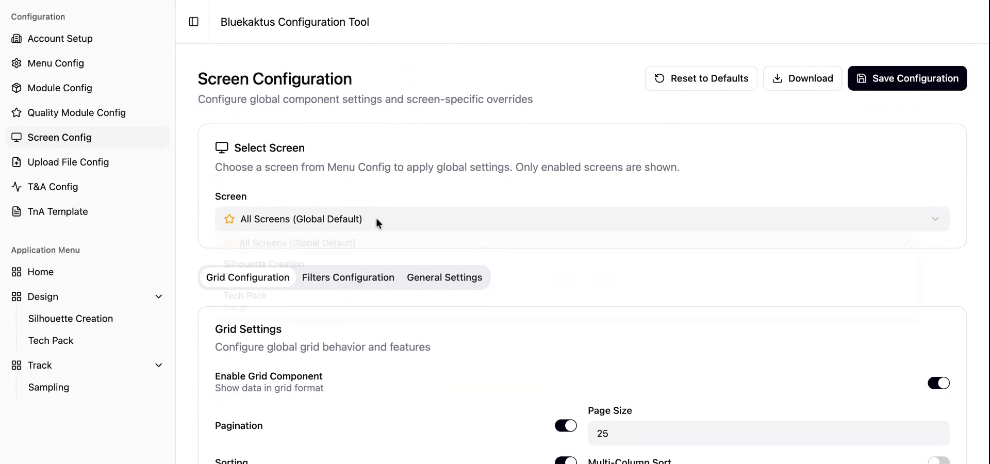Viewport: 990px width, 464px height.
Task: Click the Account Setup icon
Action: point(17,38)
